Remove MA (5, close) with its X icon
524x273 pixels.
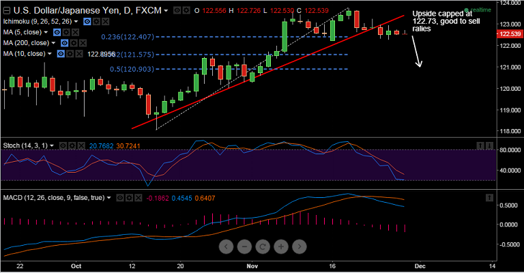click(x=76, y=32)
